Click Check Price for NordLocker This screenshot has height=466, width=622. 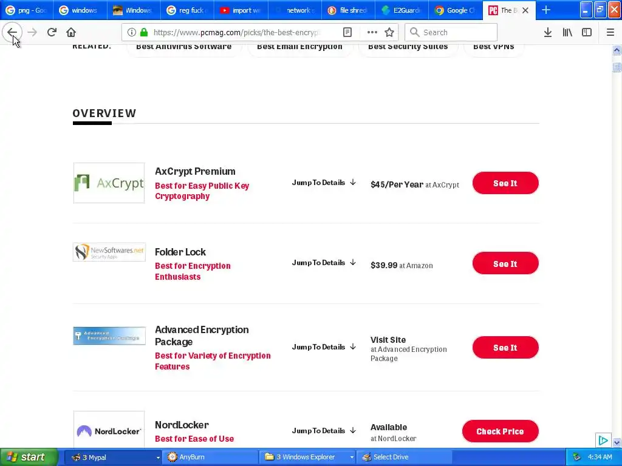501,431
